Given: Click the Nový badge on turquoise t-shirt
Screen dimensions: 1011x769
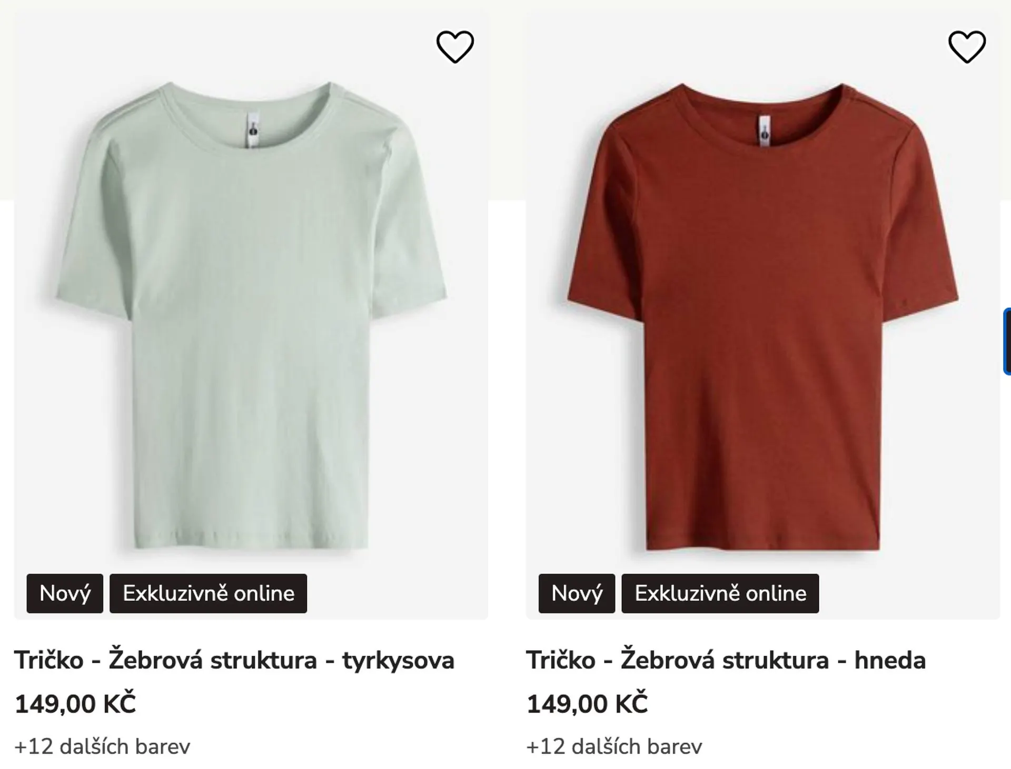Looking at the screenshot, I should [x=65, y=593].
